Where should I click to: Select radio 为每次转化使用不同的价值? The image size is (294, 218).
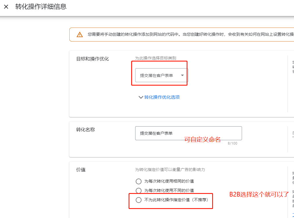pos(138,191)
